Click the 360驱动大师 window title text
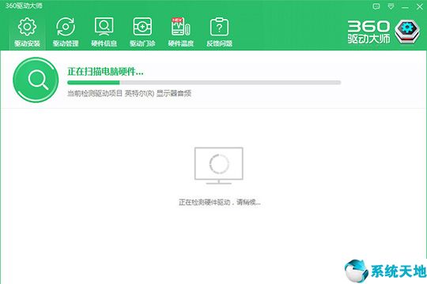Viewport: 427px width, 284px height. pos(24,6)
